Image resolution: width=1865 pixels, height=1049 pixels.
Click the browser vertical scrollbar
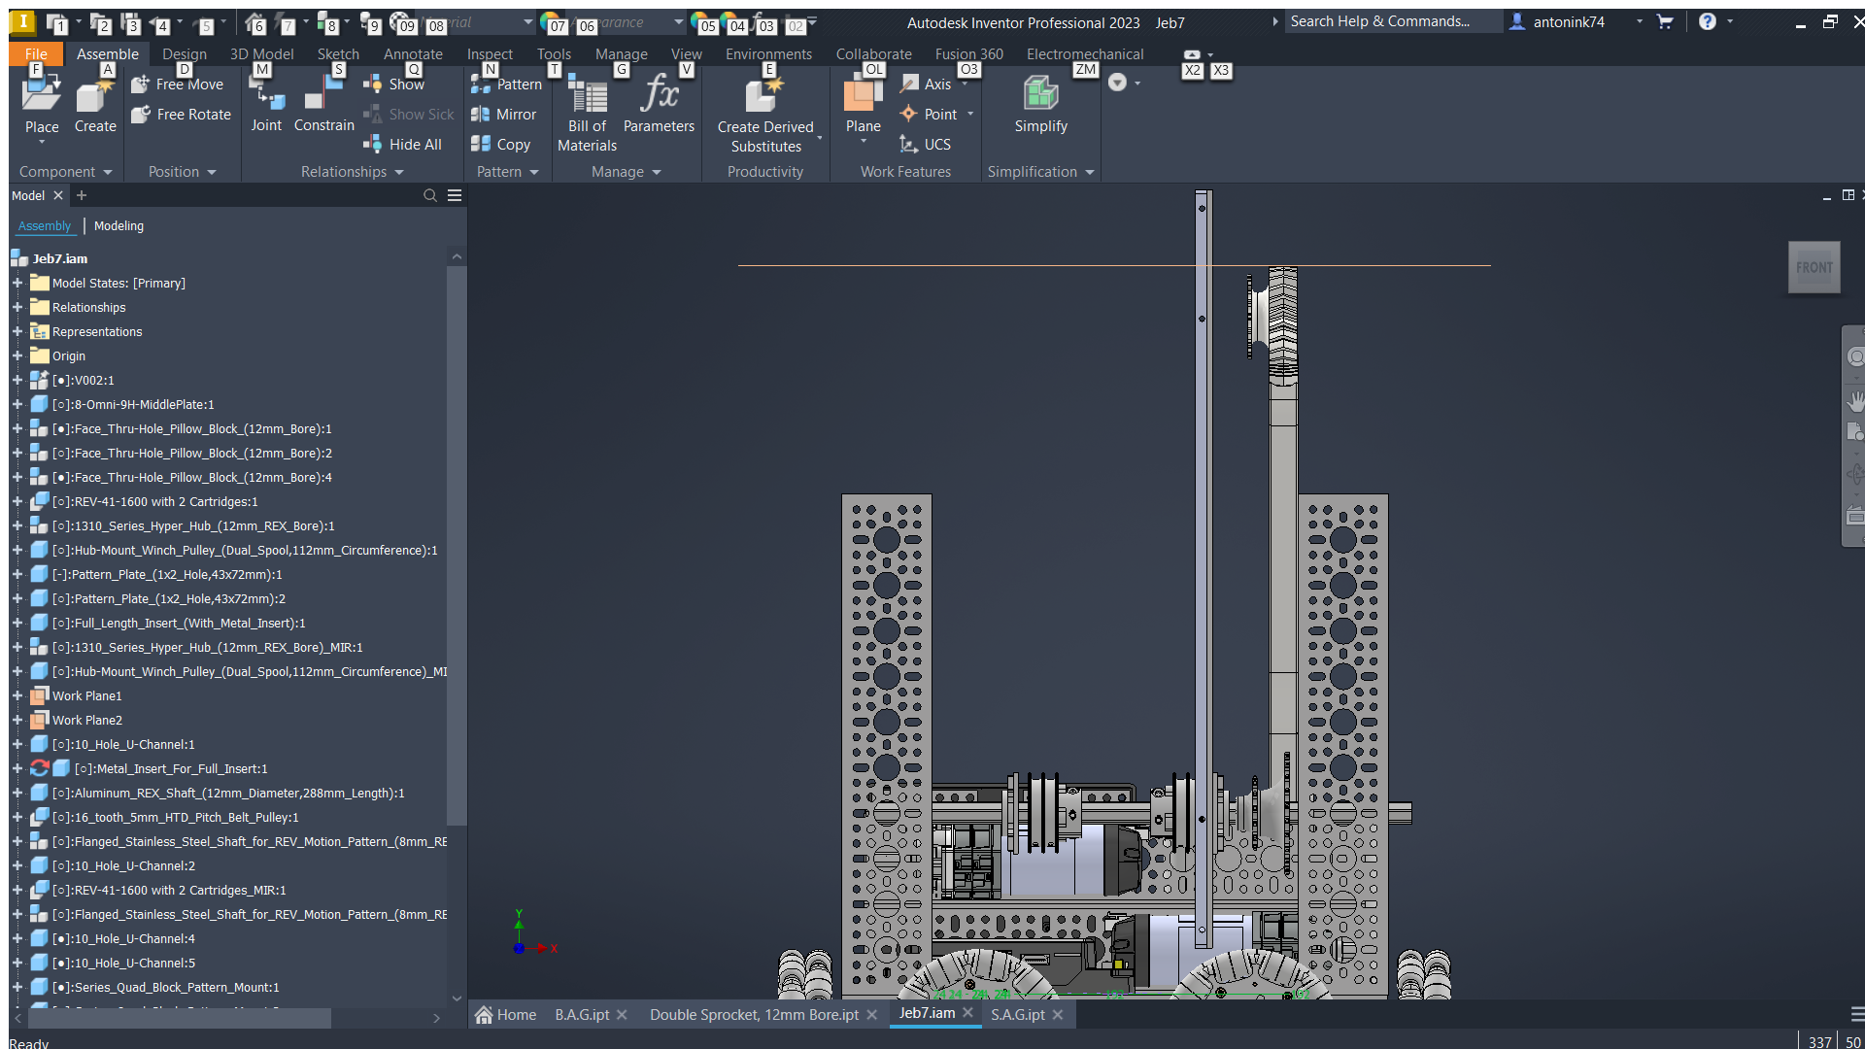[x=457, y=544]
